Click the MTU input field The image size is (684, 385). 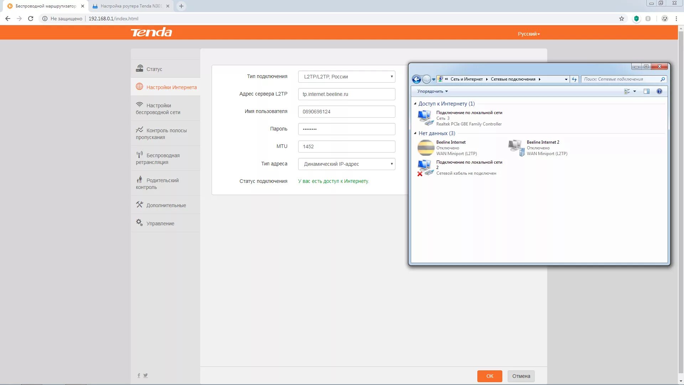(346, 147)
